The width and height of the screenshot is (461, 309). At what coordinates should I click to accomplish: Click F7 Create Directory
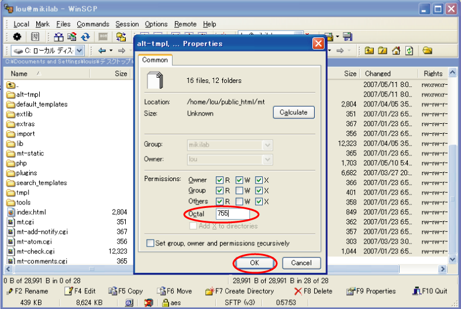240,291
